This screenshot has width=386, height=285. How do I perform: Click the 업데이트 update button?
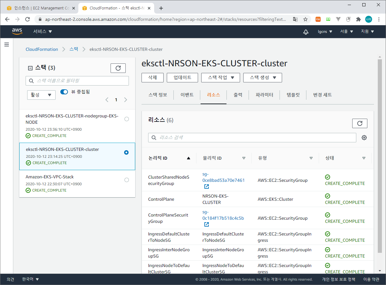tap(182, 78)
